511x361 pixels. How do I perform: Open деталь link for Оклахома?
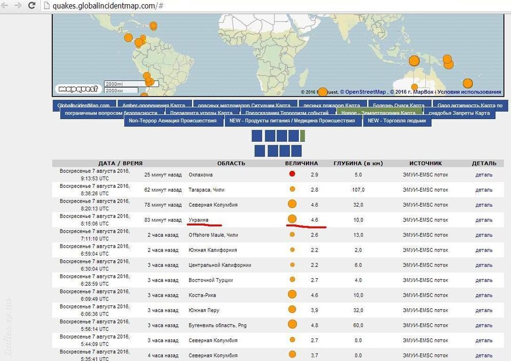[483, 175]
